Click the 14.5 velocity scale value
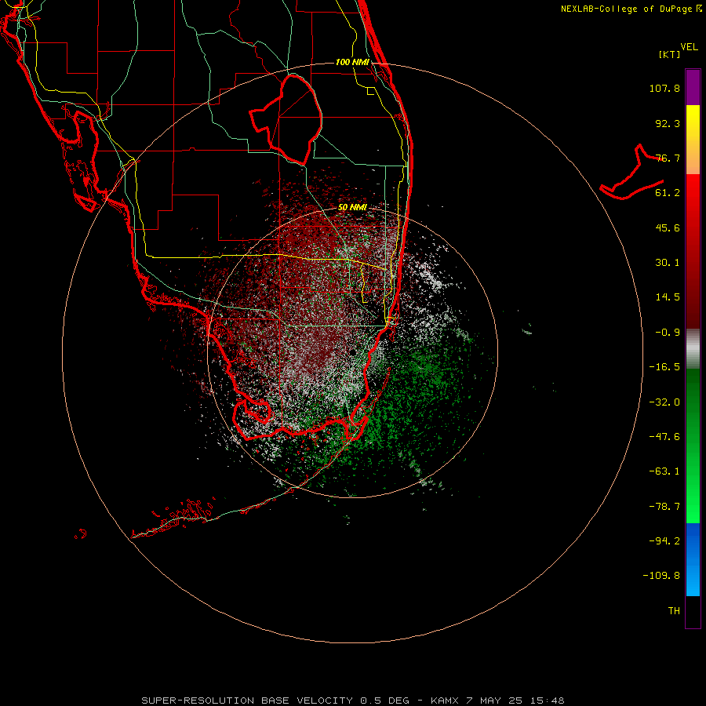706x706 pixels. (668, 297)
